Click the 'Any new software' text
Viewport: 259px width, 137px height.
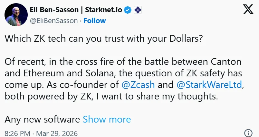(x=42, y=120)
